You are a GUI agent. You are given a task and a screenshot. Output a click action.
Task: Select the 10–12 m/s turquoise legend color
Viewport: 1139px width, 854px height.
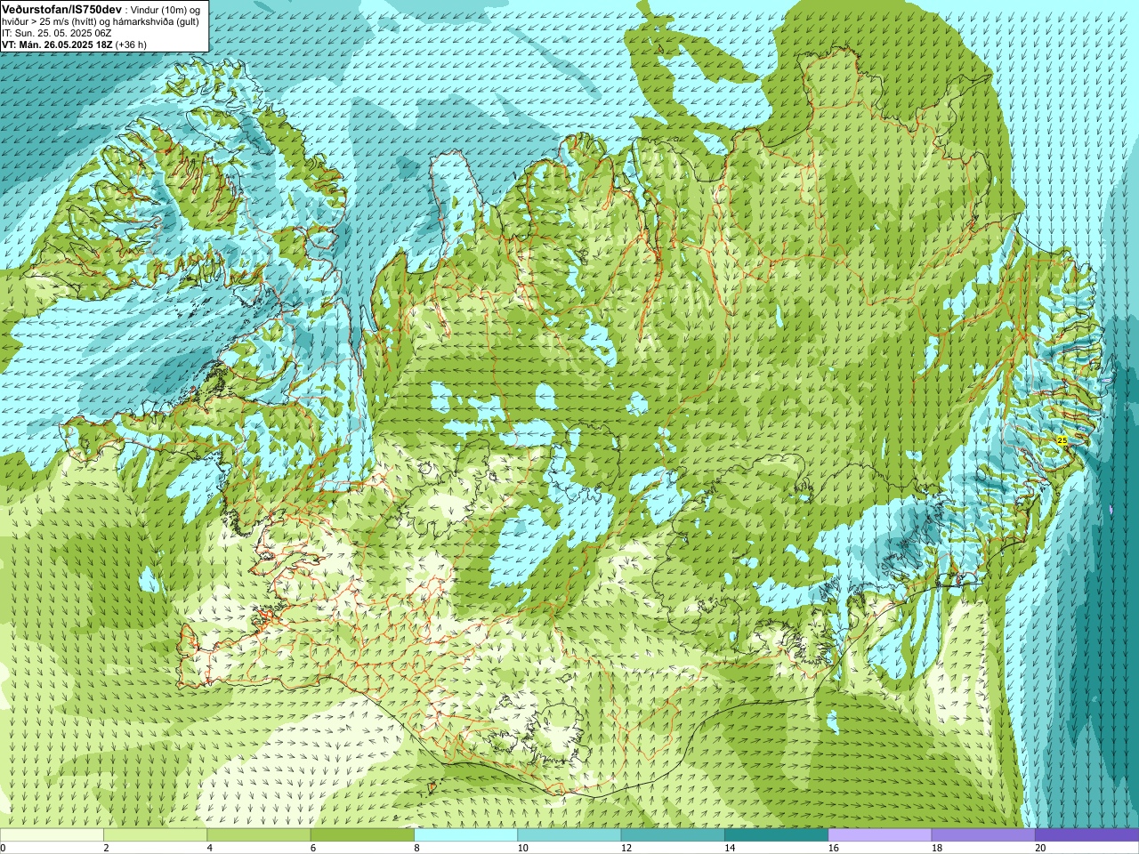coord(569,835)
